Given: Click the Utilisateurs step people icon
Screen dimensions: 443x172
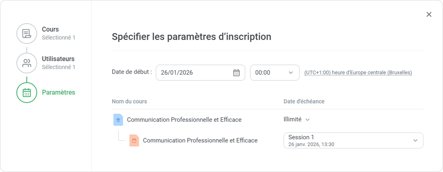Looking at the screenshot, I should pyautogui.click(x=27, y=63).
